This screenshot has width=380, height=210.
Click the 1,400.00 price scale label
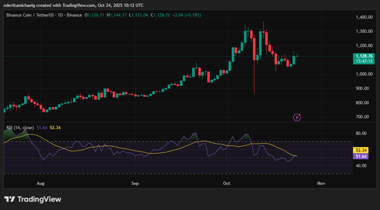pyautogui.click(x=364, y=18)
